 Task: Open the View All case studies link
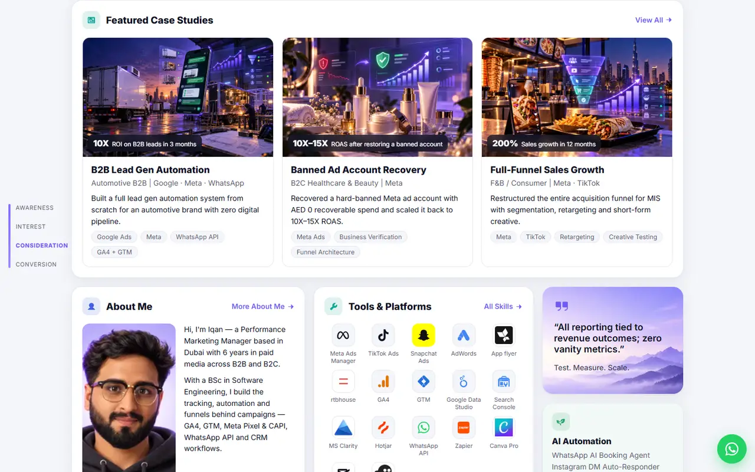(x=654, y=20)
